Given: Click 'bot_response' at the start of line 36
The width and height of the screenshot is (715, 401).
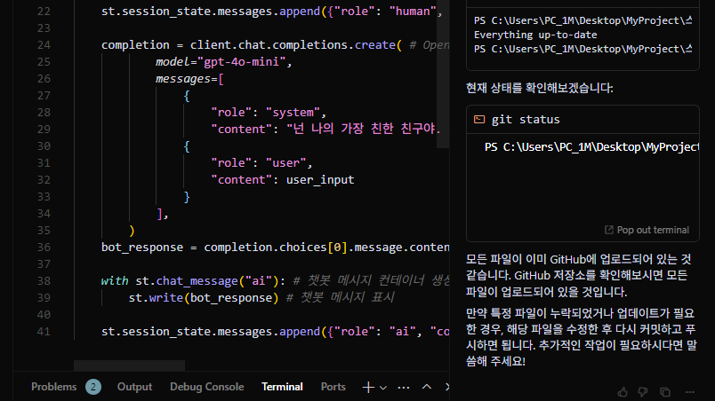Looking at the screenshot, I should point(141,248).
